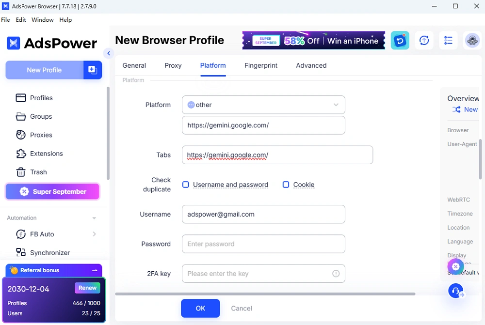Expand the FB Auto submenu

tap(94, 234)
